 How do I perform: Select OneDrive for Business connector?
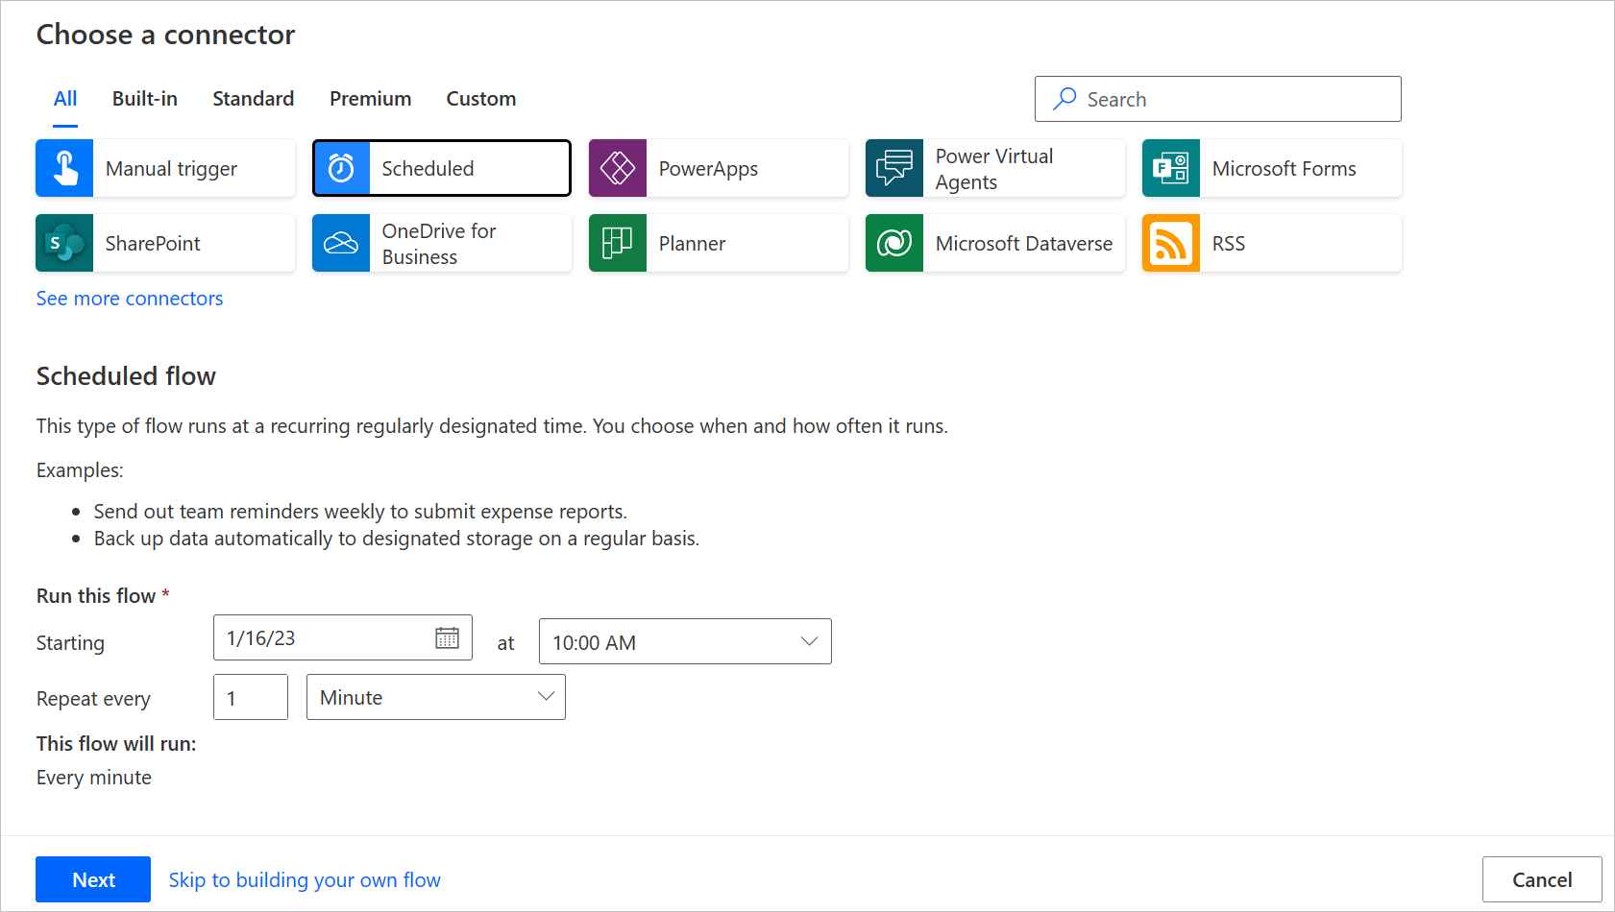coord(442,243)
